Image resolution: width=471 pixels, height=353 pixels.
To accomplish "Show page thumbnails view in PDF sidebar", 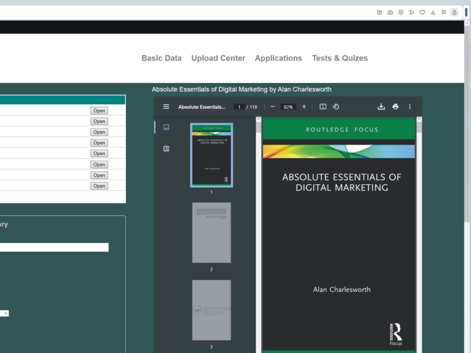I will 166,127.
